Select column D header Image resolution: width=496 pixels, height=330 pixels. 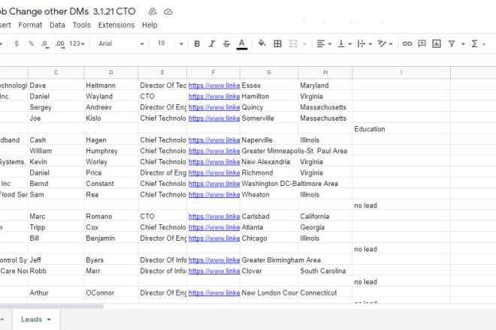click(x=111, y=72)
